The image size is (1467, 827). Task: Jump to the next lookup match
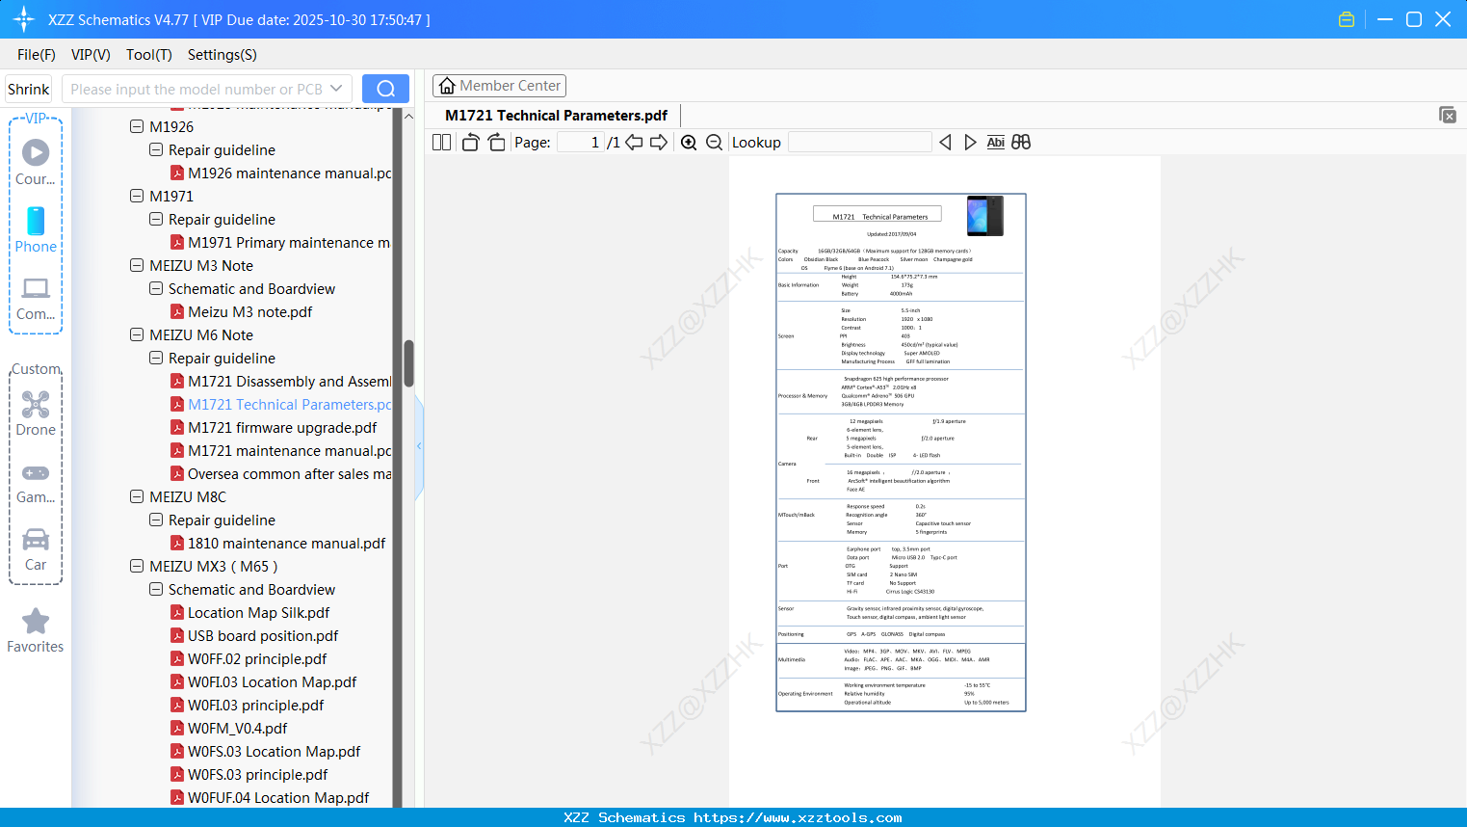[970, 143]
